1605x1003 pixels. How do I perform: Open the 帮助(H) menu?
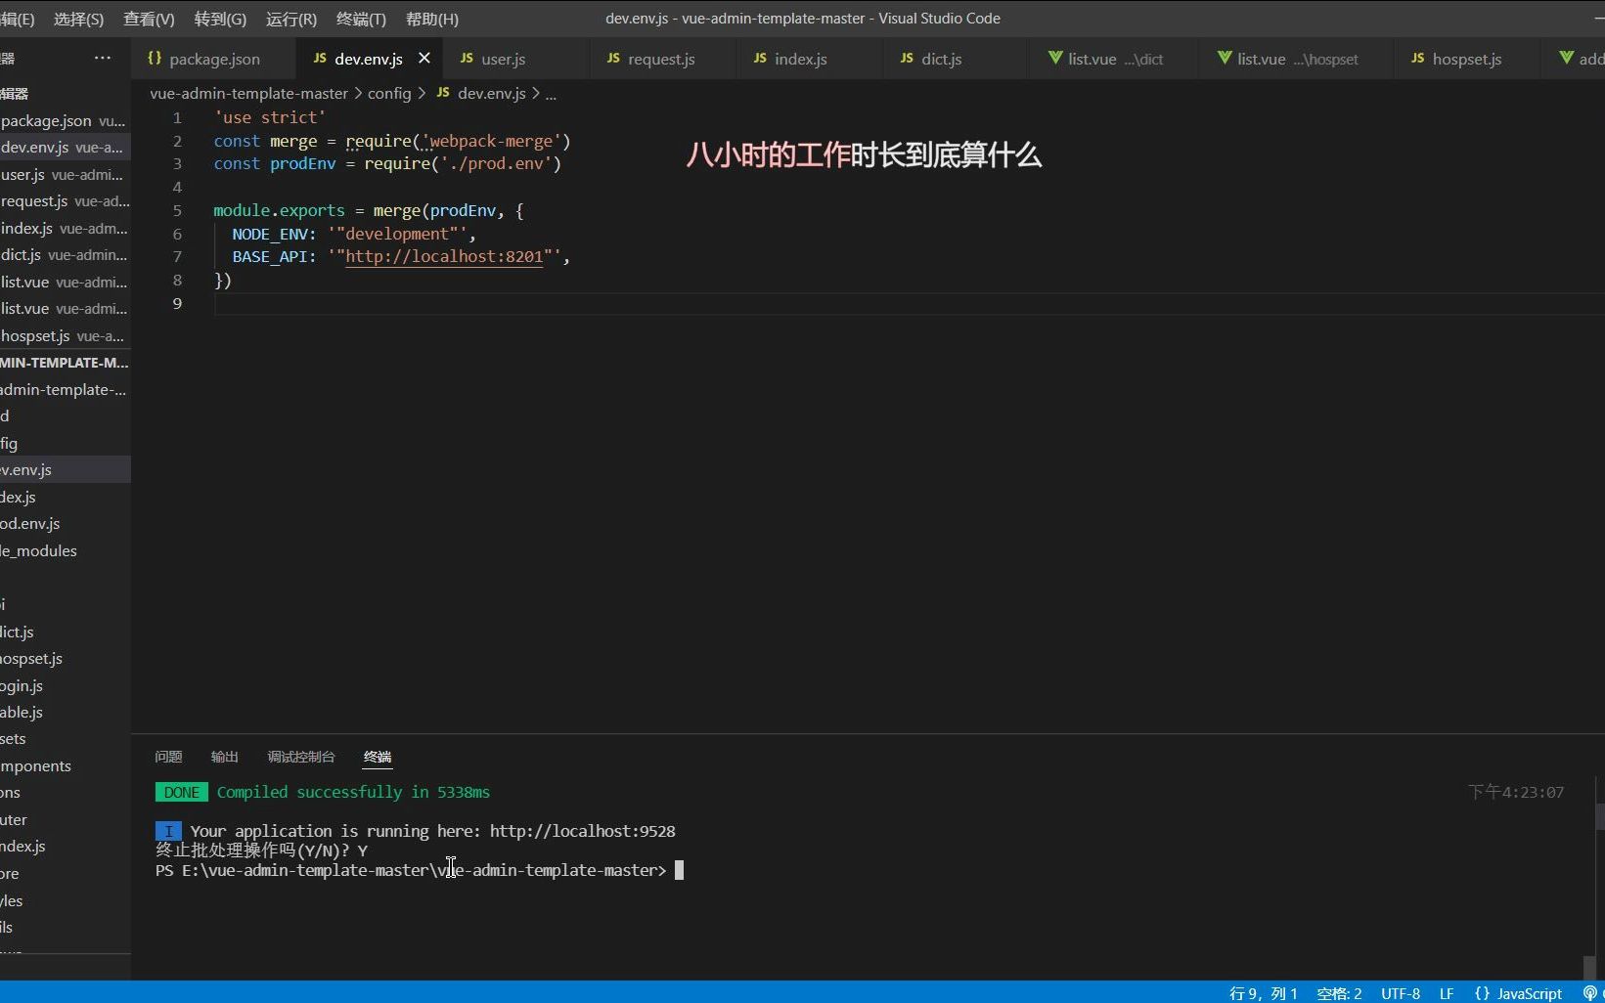[x=432, y=19]
